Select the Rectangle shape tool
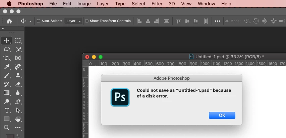Screen dimensions: 286x138 pos(7,119)
